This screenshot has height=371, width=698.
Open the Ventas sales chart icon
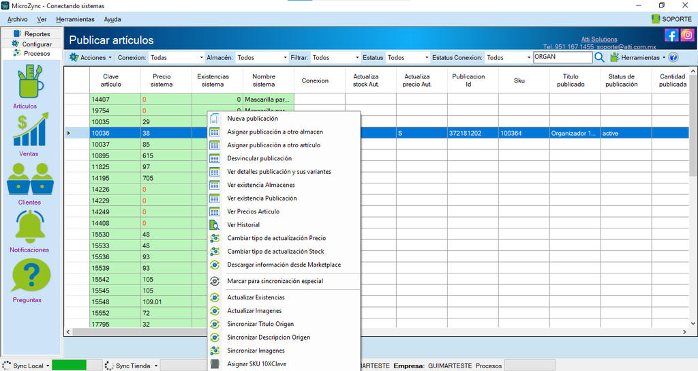(x=31, y=130)
